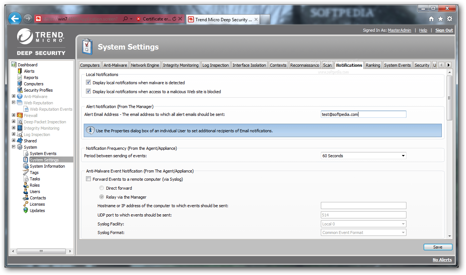Image resolution: width=466 pixels, height=275 pixels.
Task: Expand the Deep Packet Inspection node
Action: (14, 121)
